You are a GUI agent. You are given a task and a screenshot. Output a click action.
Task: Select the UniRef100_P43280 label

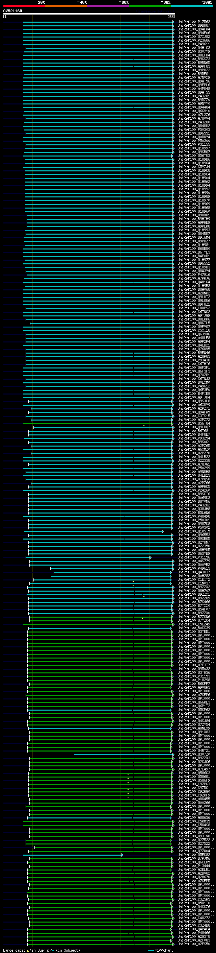193,122
